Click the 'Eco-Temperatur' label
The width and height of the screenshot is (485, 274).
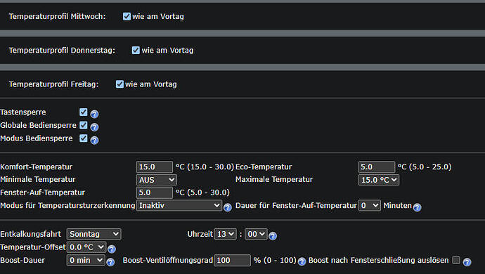[x=264, y=167]
